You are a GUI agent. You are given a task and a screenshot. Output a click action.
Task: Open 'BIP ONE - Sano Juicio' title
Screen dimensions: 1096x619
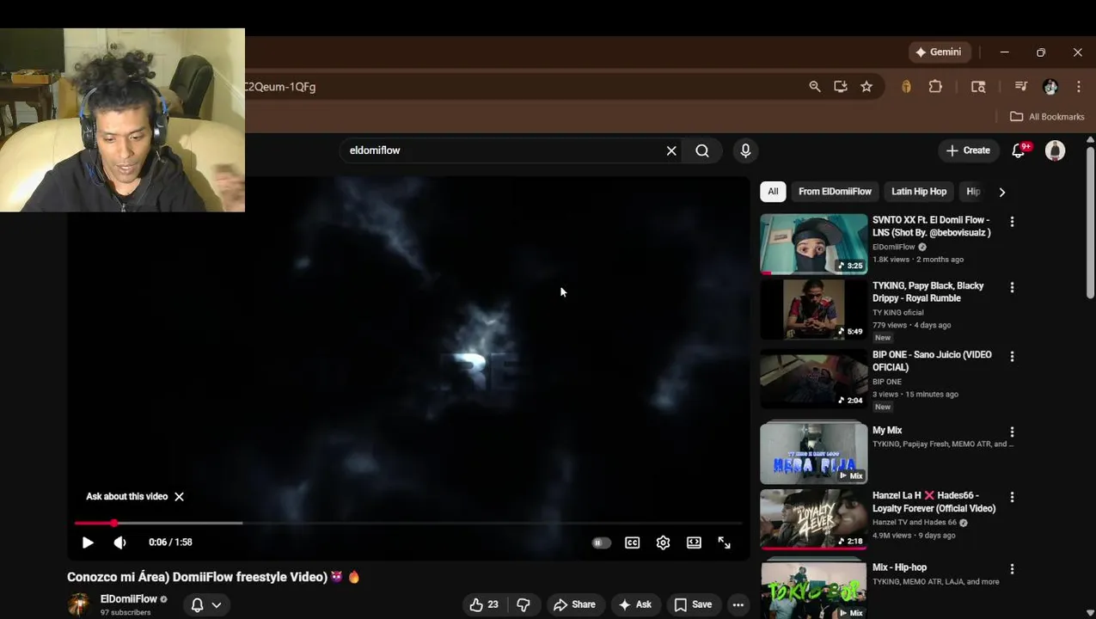pyautogui.click(x=932, y=361)
